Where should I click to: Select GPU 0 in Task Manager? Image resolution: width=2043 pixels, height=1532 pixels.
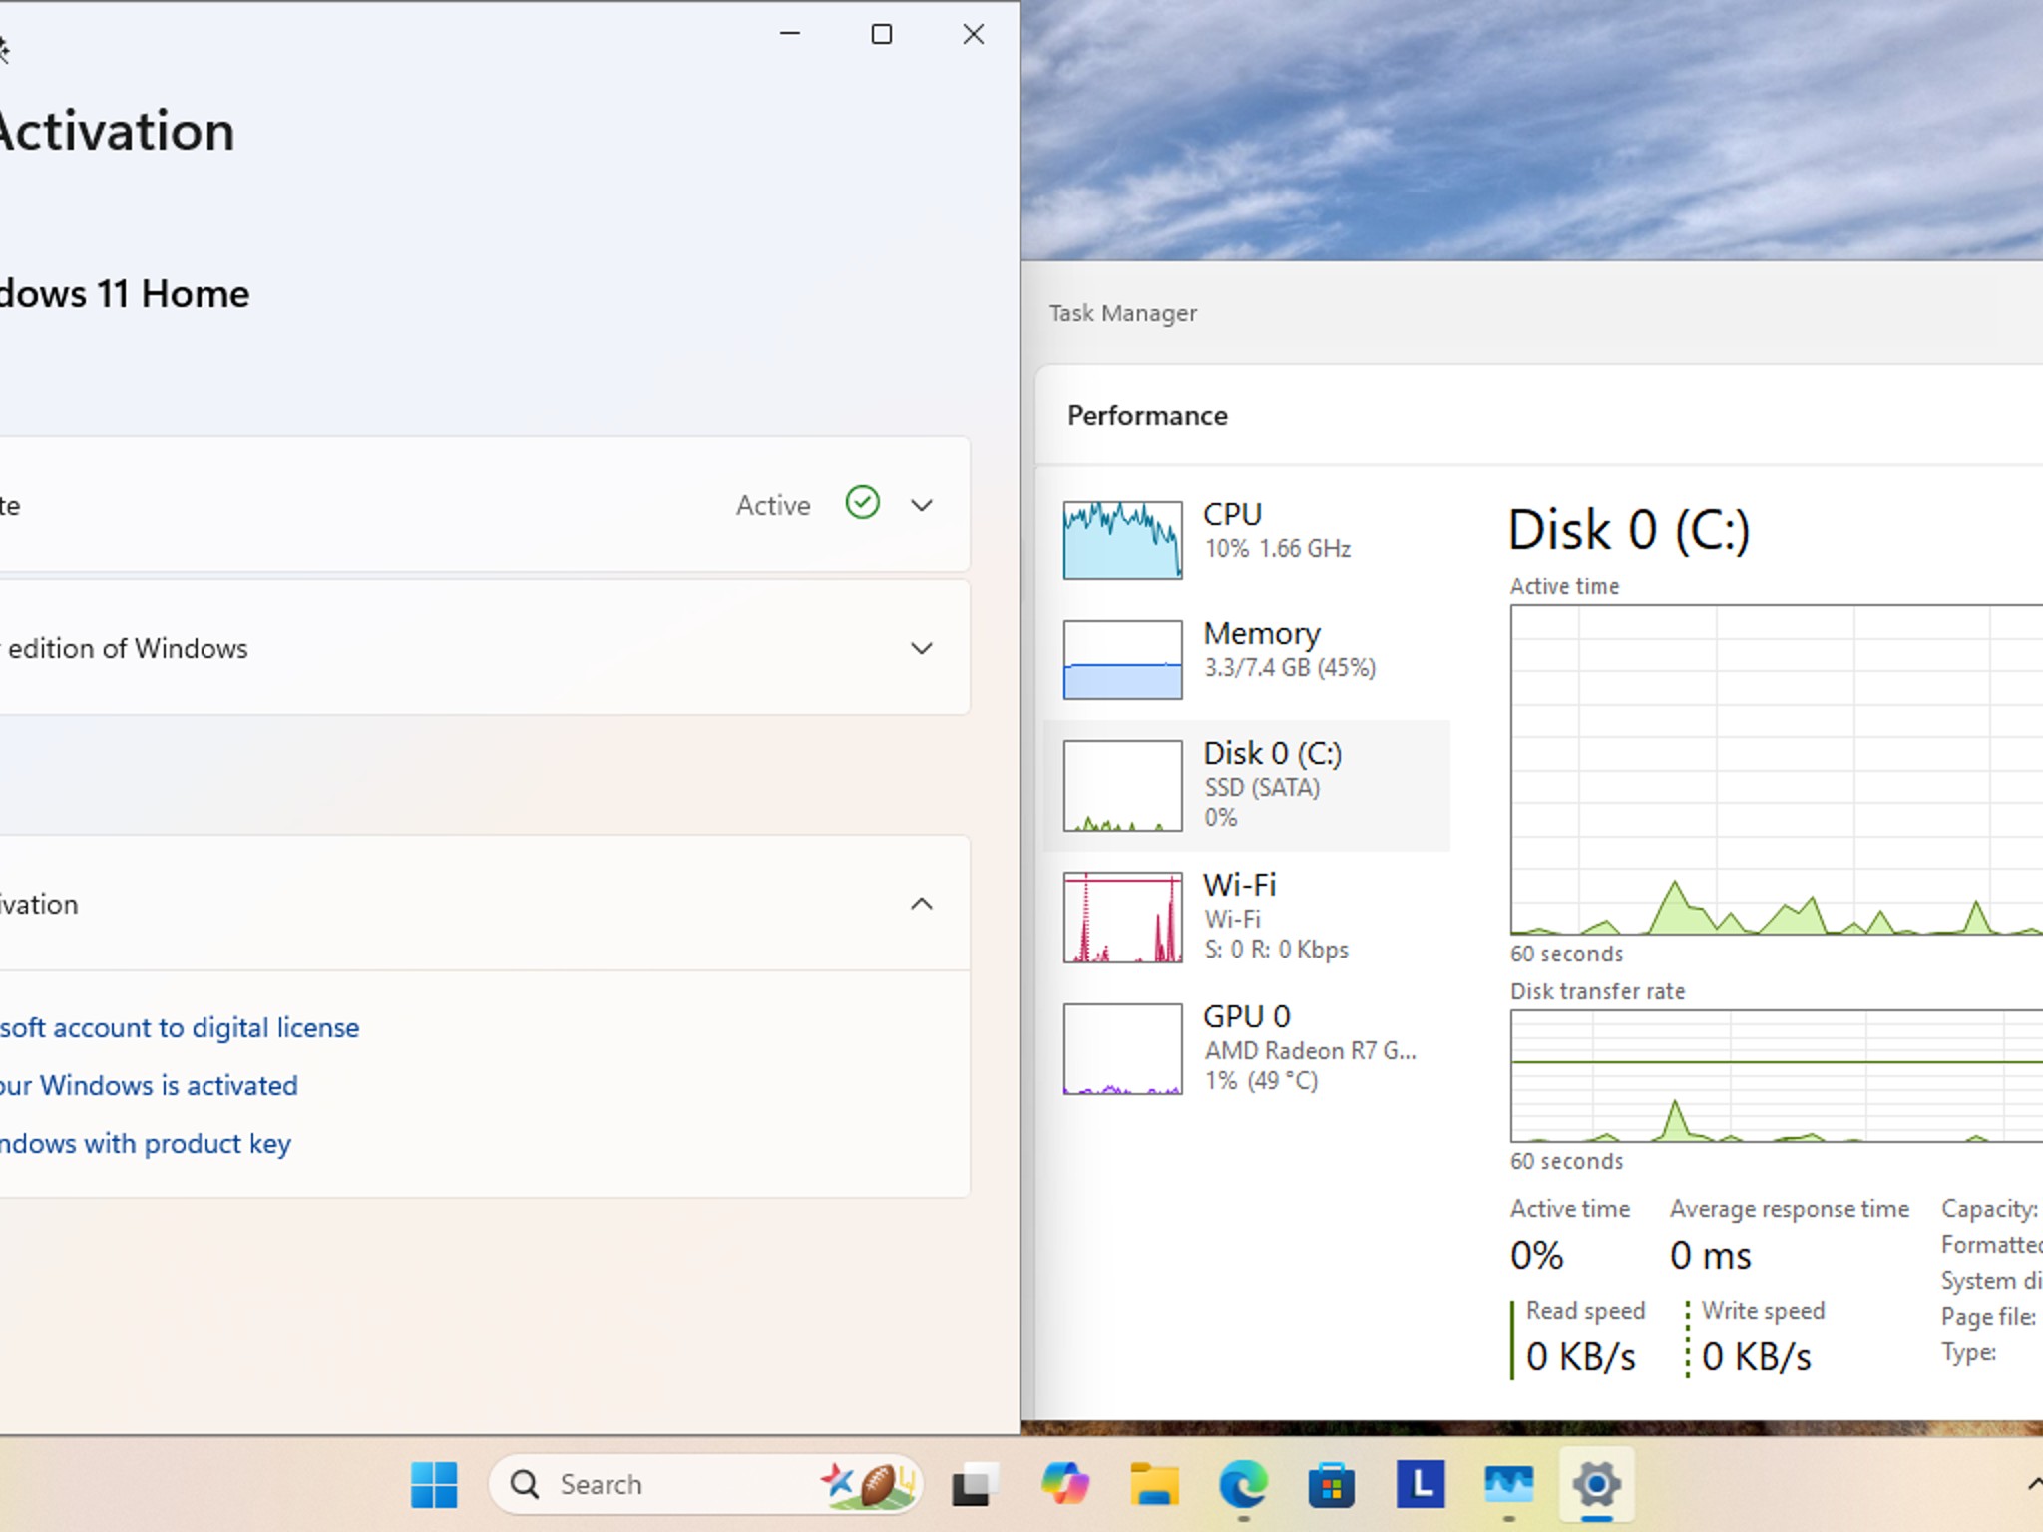(x=1247, y=1049)
